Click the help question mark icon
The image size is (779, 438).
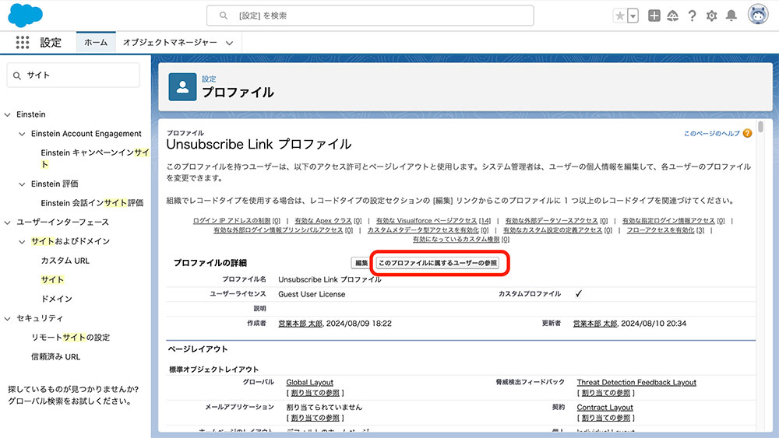(x=692, y=16)
